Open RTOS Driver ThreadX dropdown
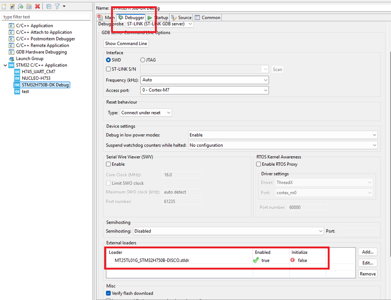Screen dimensions: 391x300 click(324, 183)
